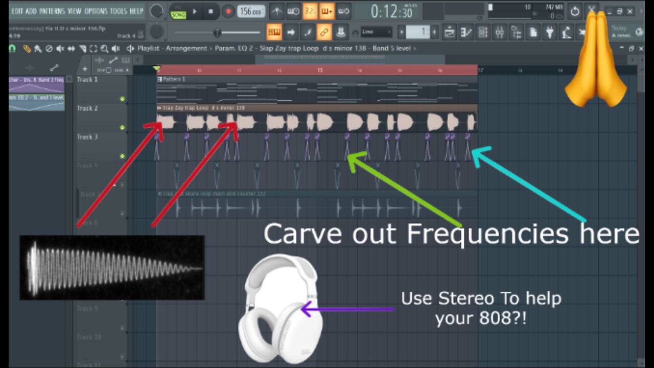Open the Browser view button
Screen dimensions: 654x368
517,32
